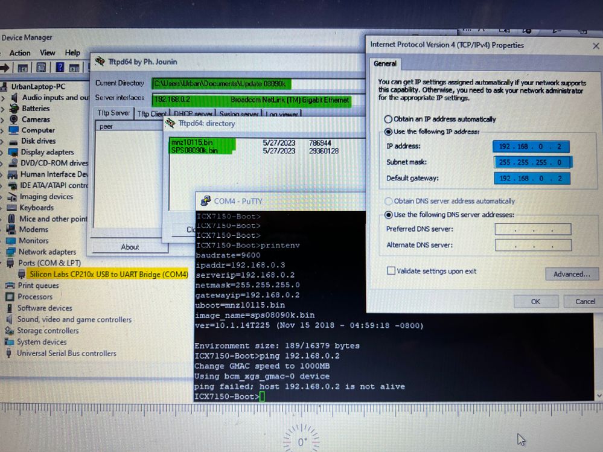Enable Validate settings upon exit checkbox

click(x=391, y=272)
